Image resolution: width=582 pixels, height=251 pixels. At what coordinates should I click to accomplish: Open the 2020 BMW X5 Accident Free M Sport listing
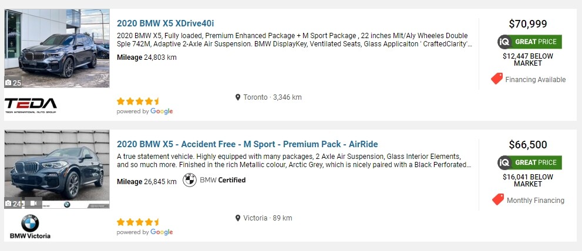coord(247,144)
